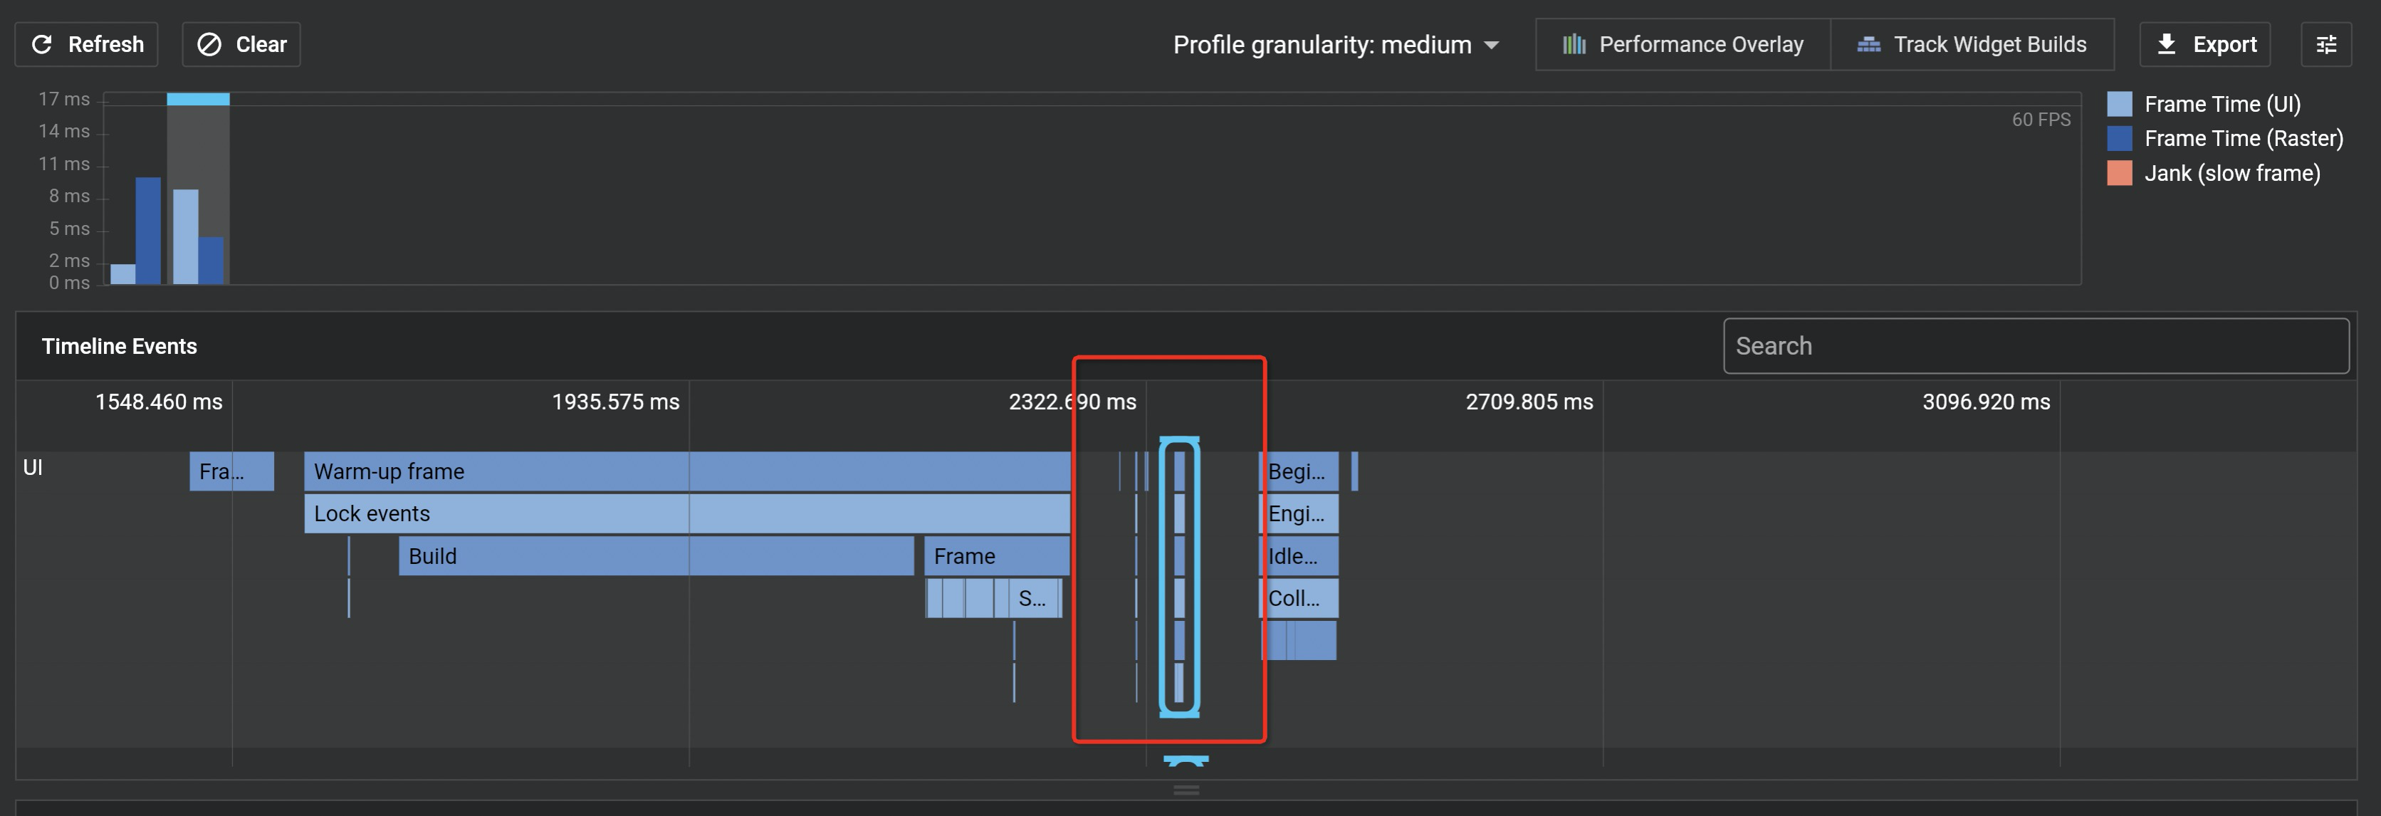2381x816 pixels.
Task: Click the Export button
Action: coord(2204,44)
